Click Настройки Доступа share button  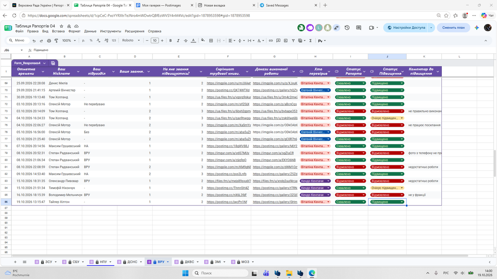click(x=406, y=28)
